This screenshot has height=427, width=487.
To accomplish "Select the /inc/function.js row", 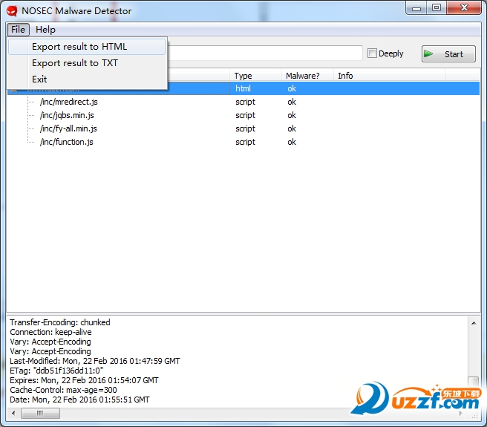I will 244,142.
